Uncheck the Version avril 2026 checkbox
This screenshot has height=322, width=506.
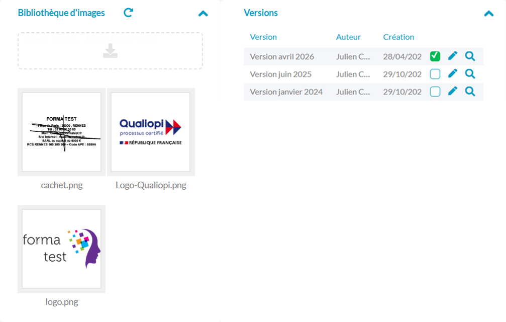click(435, 56)
